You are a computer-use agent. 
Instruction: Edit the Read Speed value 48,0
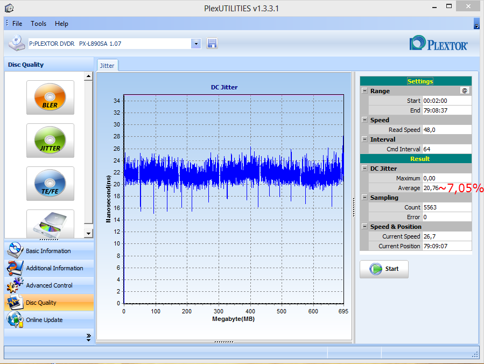click(x=447, y=130)
